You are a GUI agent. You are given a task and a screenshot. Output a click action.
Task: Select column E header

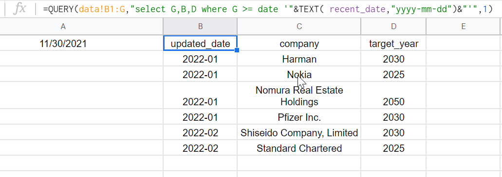(464, 27)
